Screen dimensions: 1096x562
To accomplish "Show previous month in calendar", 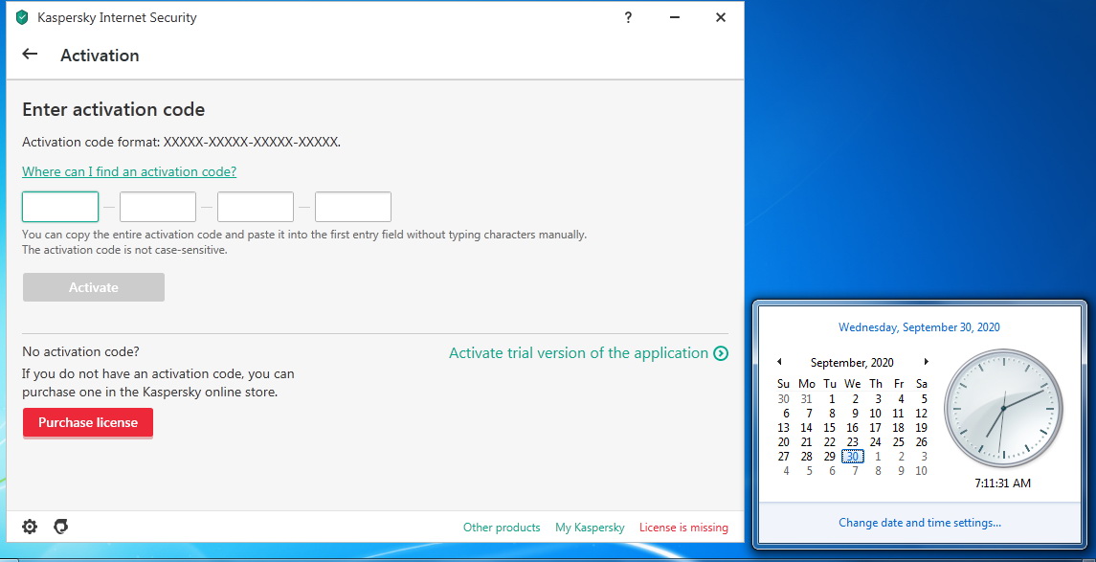I will [x=779, y=362].
